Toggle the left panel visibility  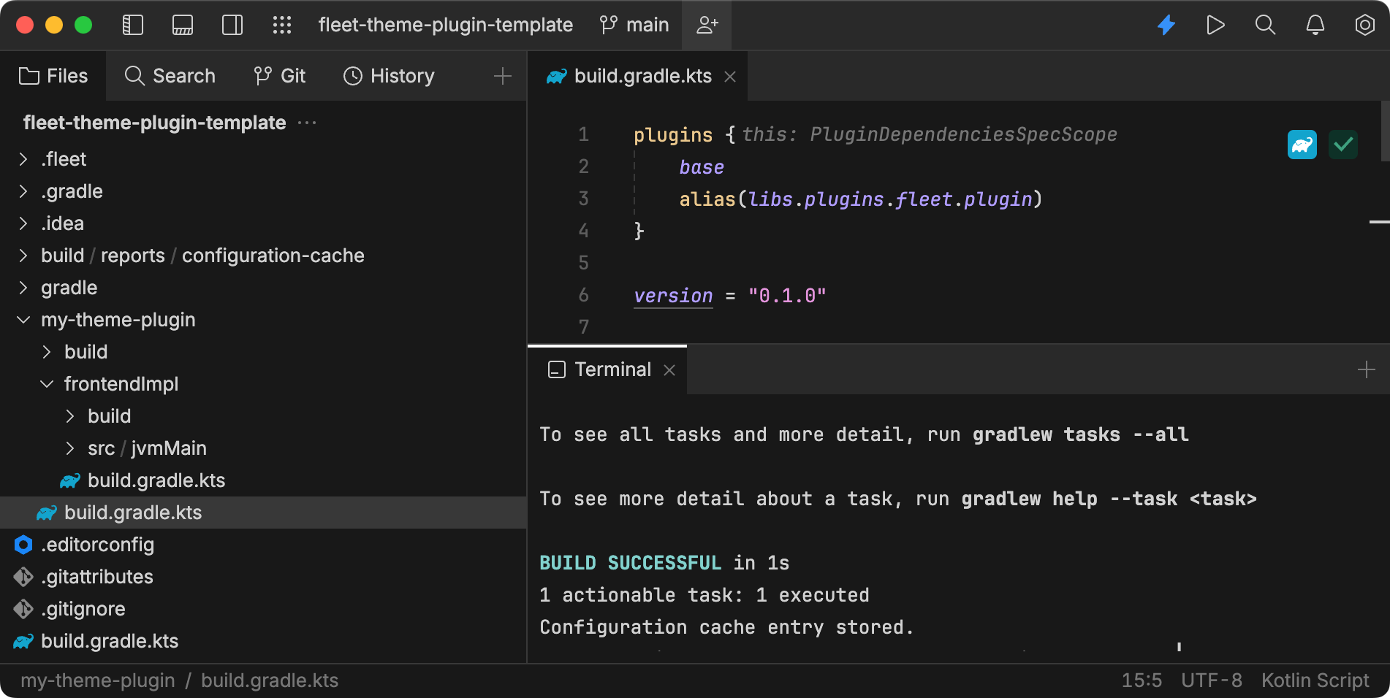coord(132,25)
